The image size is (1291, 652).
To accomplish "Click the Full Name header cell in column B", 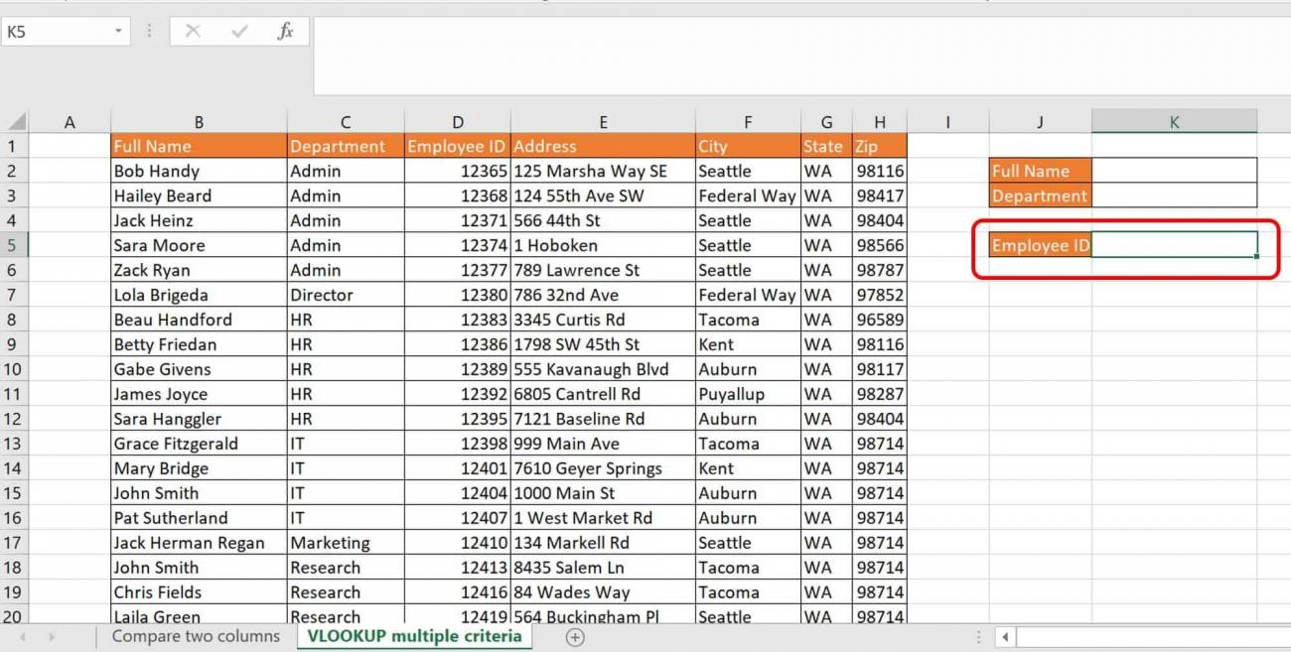I will click(x=199, y=146).
